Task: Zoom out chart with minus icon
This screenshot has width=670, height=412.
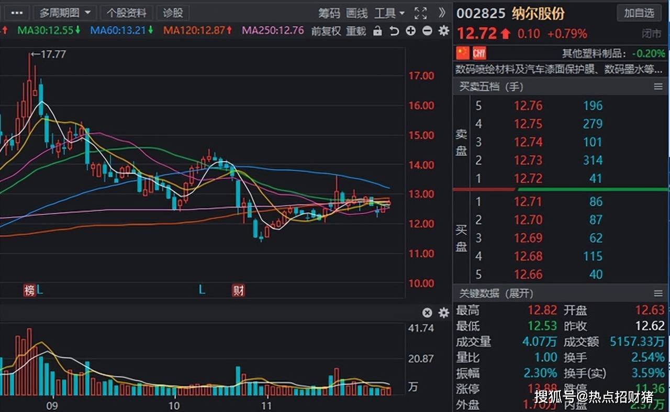Action: click(x=427, y=31)
